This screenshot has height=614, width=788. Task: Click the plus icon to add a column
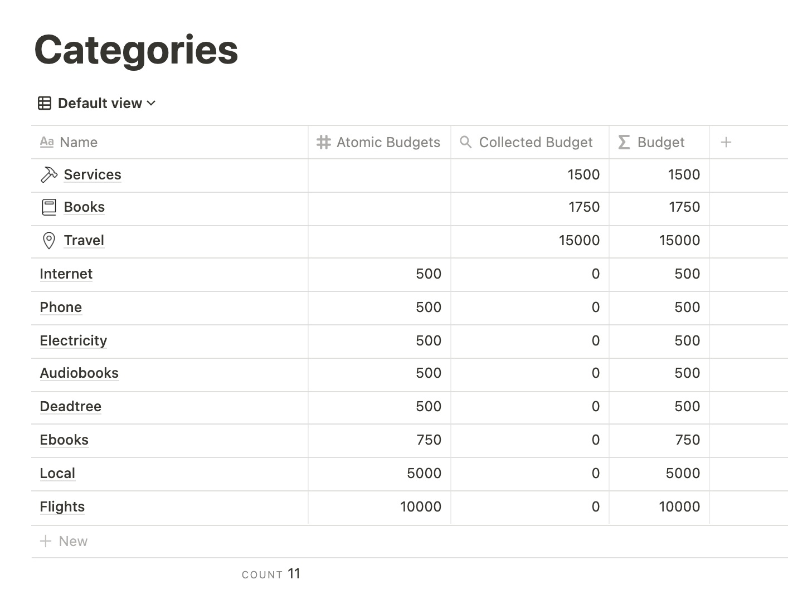coord(726,142)
